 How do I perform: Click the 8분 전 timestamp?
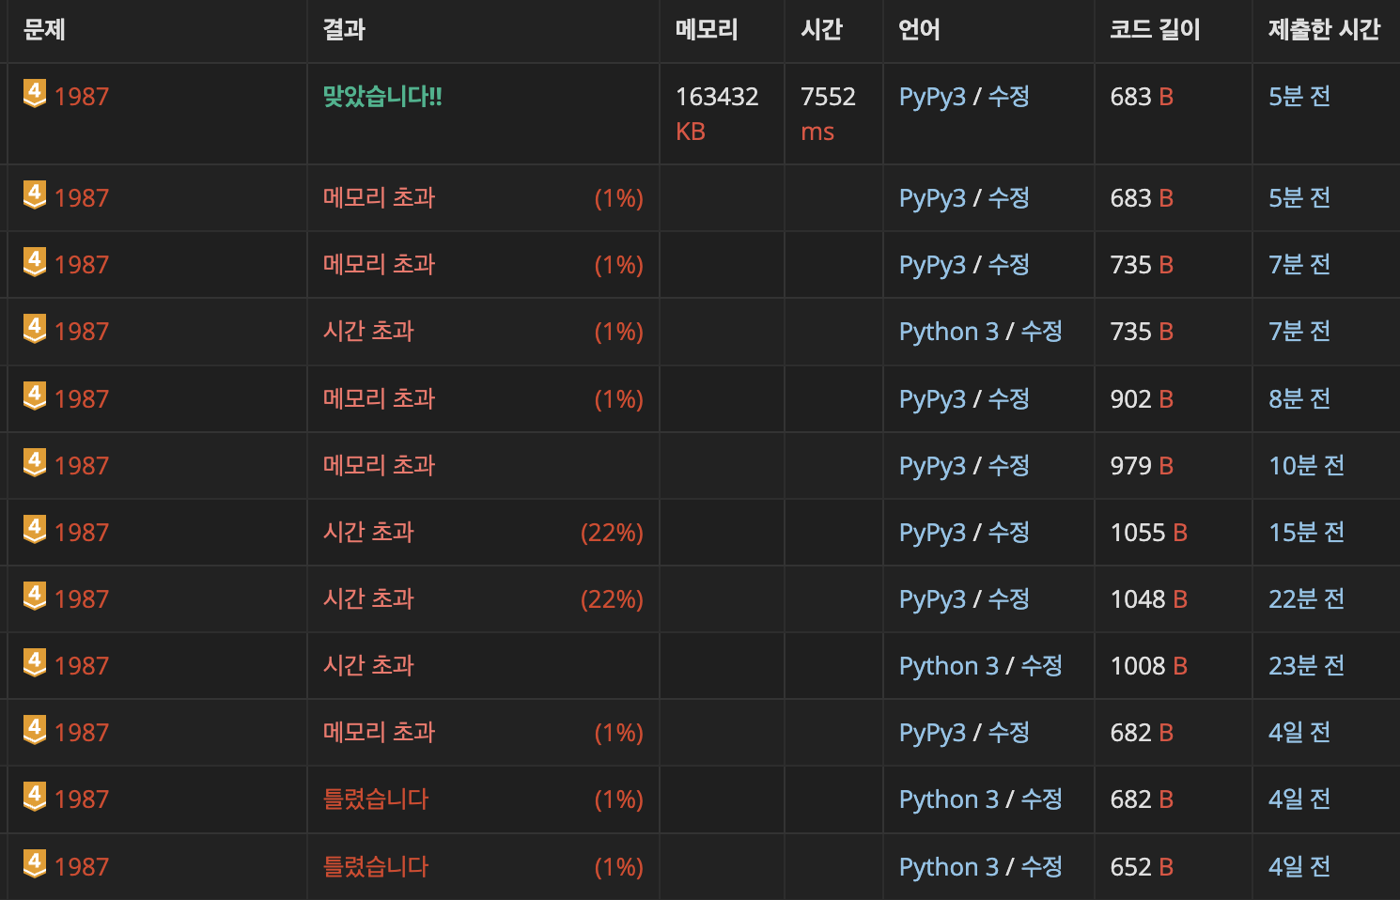click(1299, 399)
